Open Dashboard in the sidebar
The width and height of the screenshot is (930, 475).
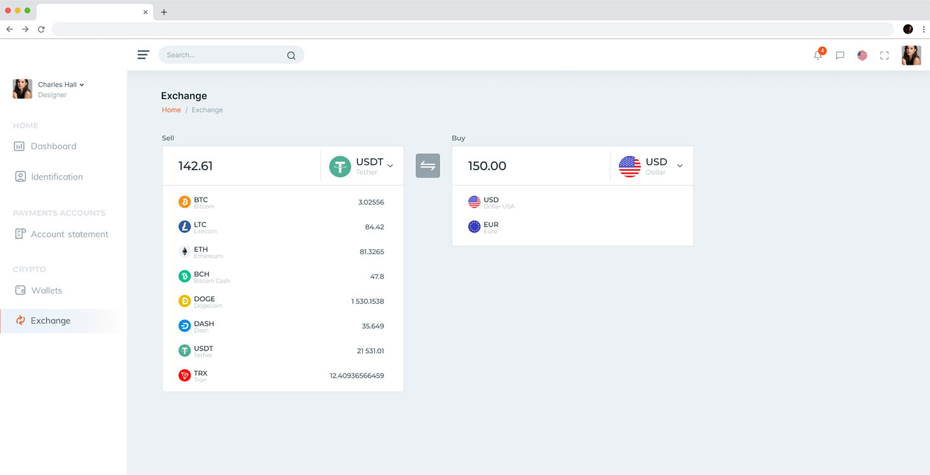[53, 146]
